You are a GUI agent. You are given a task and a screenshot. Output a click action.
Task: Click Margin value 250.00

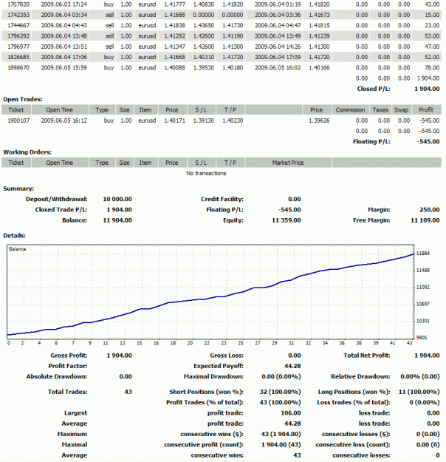430,210
